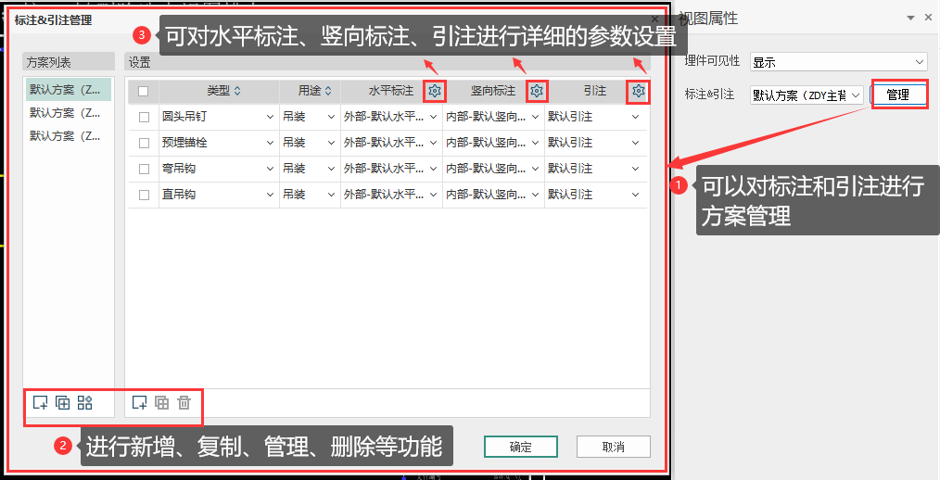Copy row icon under 设置 table
The width and height of the screenshot is (940, 480).
coord(162,403)
